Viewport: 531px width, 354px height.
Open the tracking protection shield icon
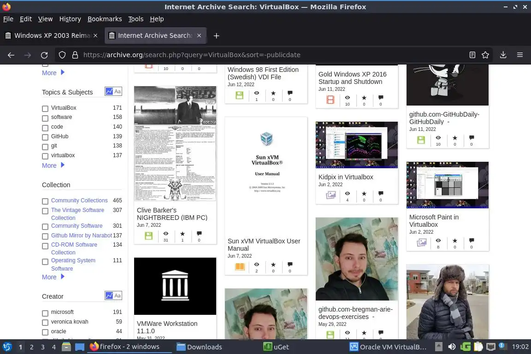(x=62, y=55)
